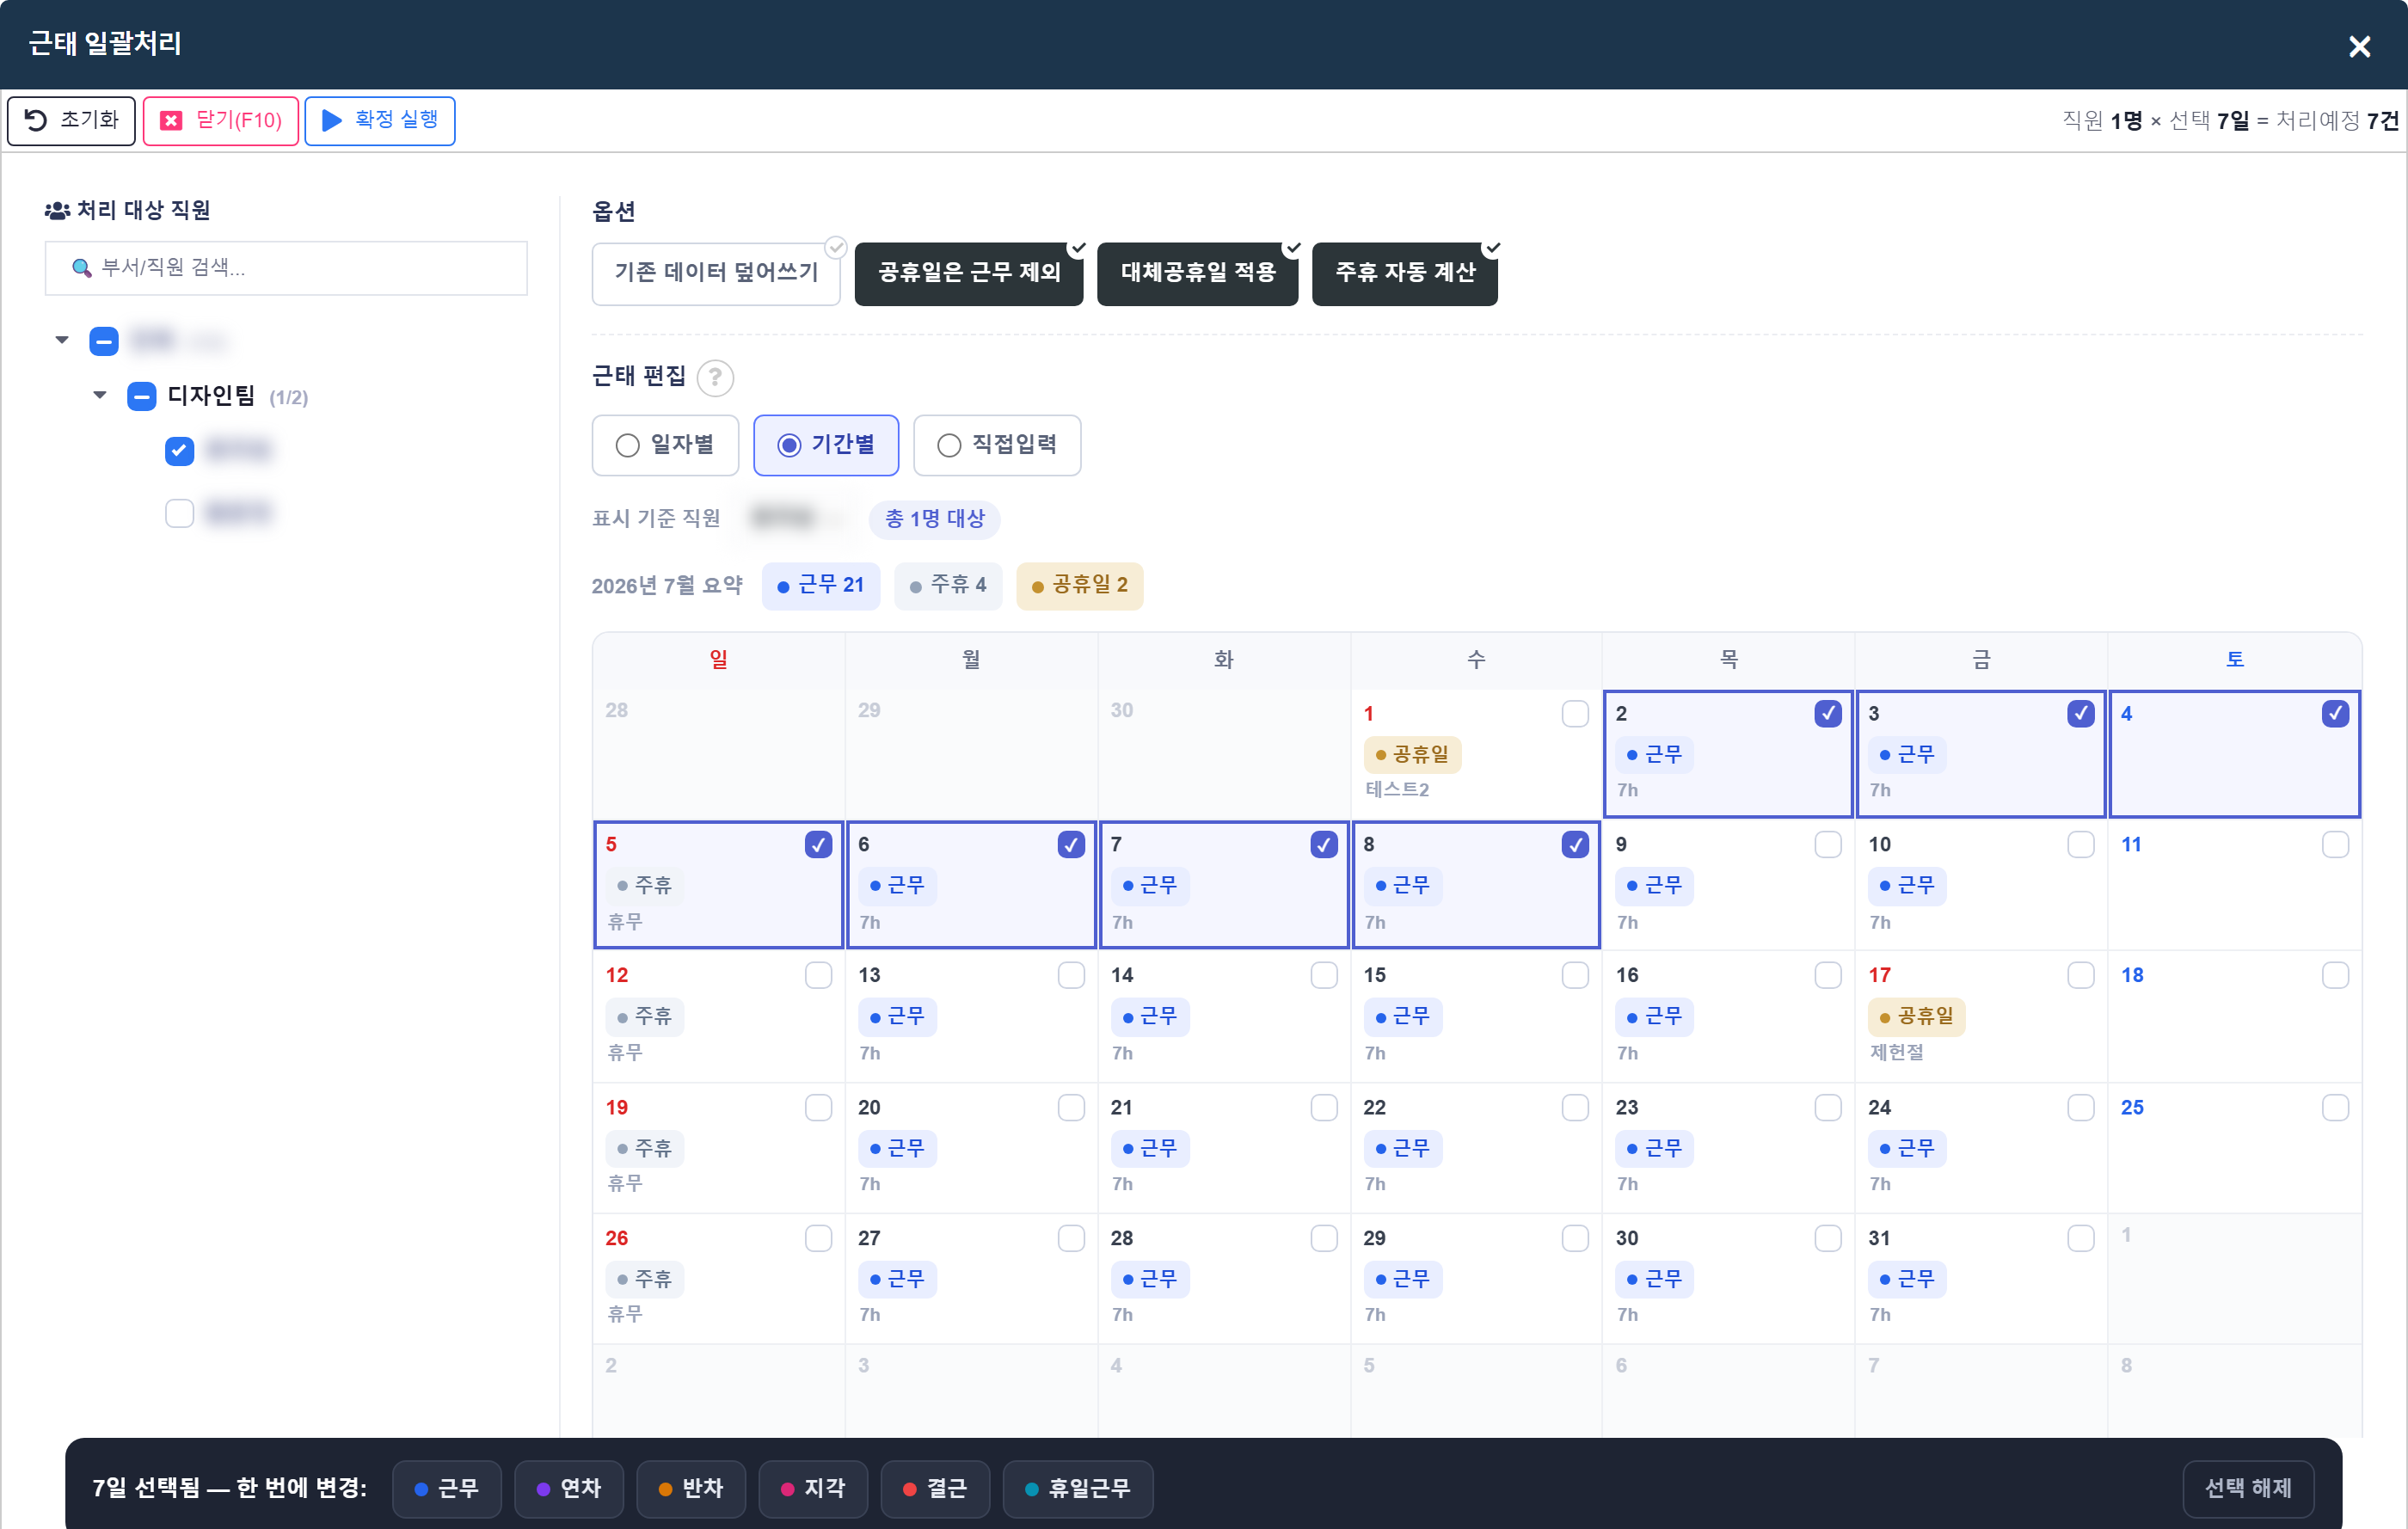Click the 처리 대상 직원 people icon
Image resolution: width=2408 pixels, height=1529 pixels.
click(x=57, y=210)
